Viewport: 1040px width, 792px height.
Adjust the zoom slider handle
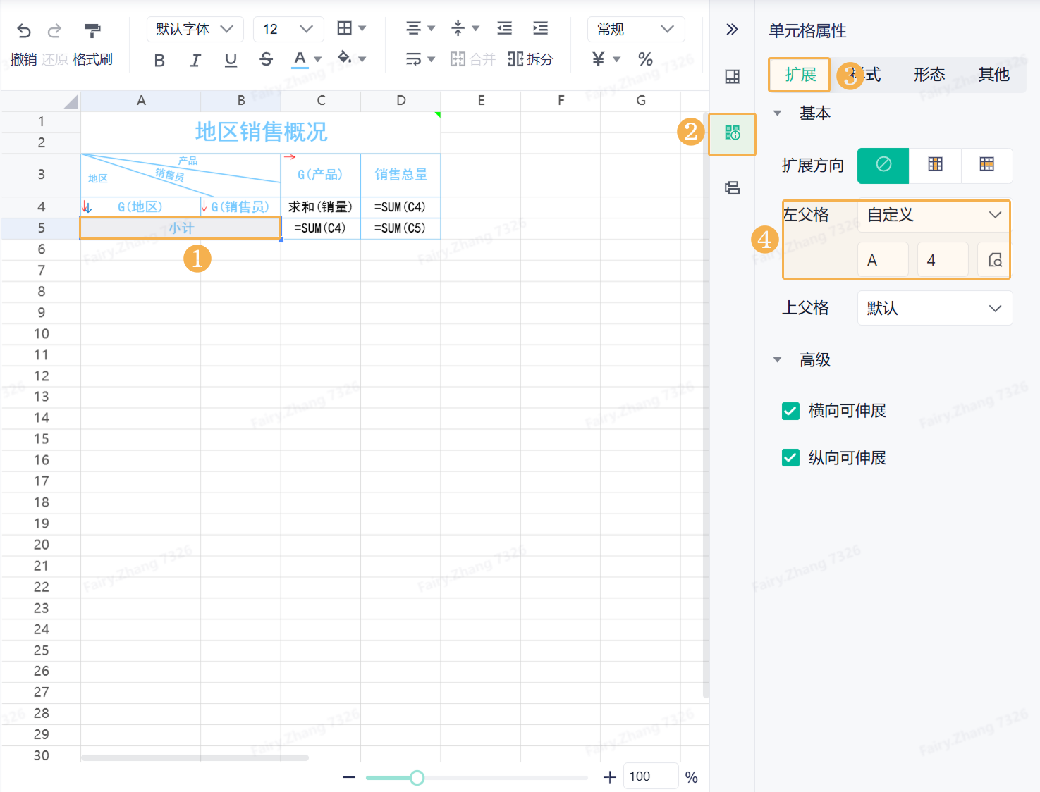pos(417,777)
